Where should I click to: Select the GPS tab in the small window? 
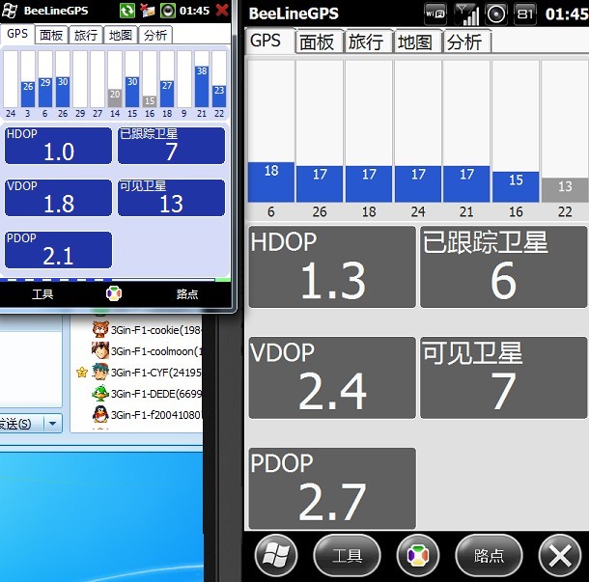pos(17,34)
